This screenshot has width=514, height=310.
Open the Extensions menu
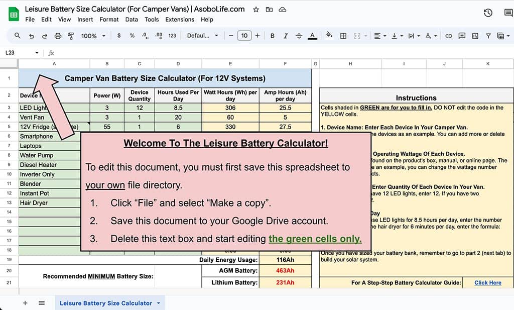180,20
